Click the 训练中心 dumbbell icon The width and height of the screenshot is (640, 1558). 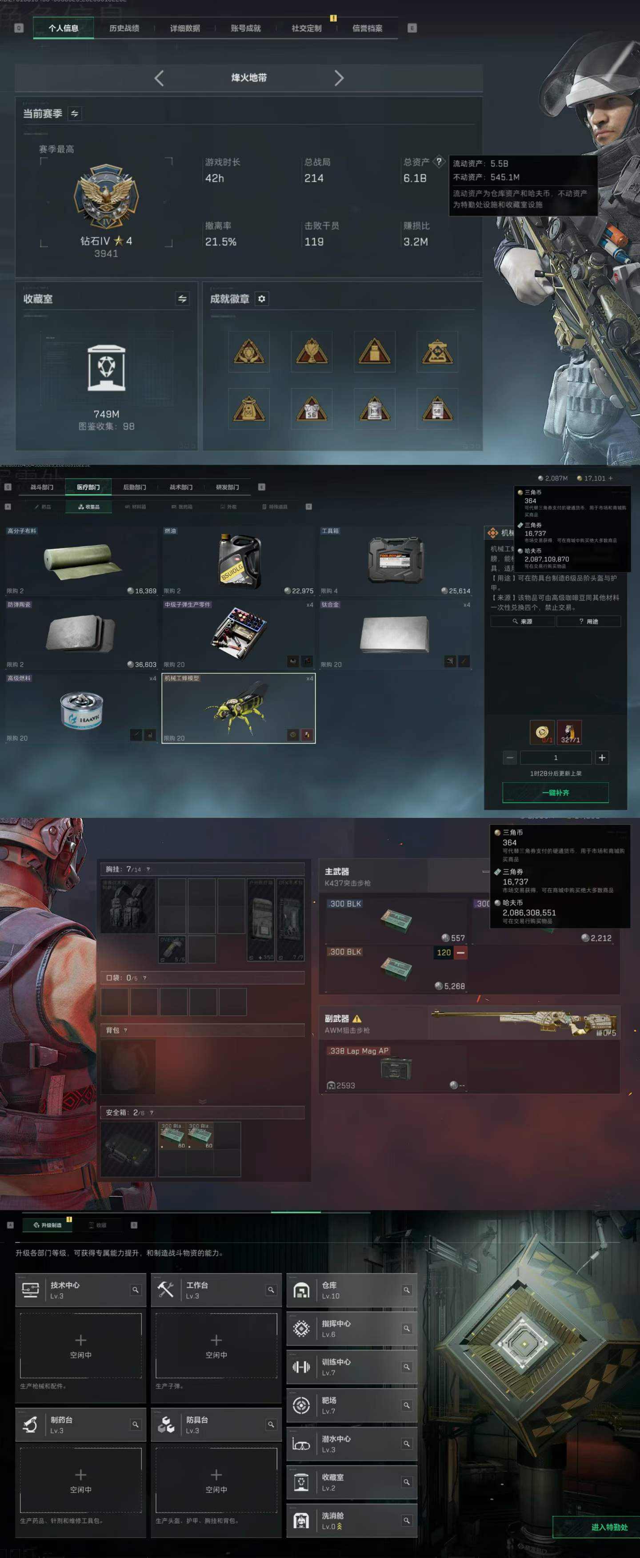pos(301,1367)
